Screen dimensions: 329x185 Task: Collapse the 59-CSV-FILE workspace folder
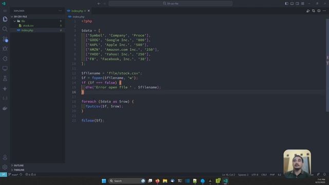38,16
